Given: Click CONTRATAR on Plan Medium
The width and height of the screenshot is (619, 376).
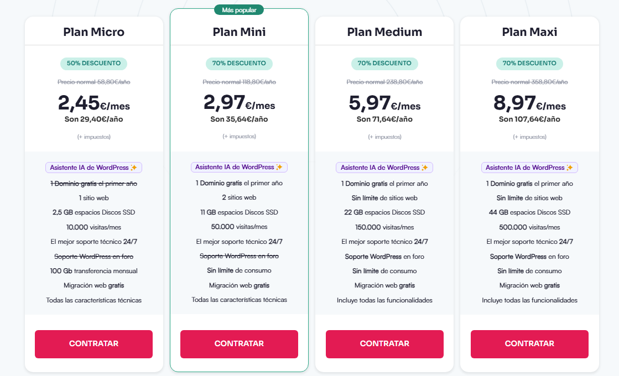Looking at the screenshot, I should (x=384, y=344).
